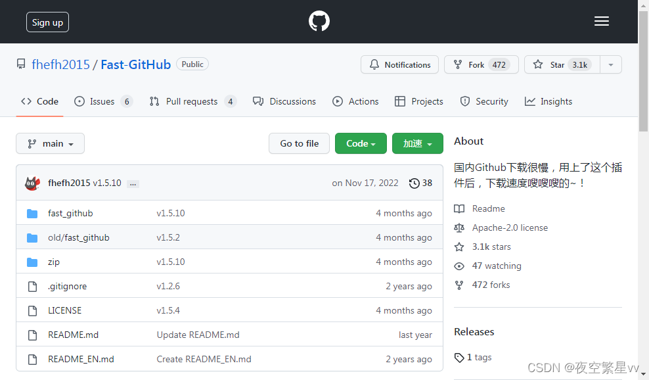Switch to the Code tab
Viewport: 649px width, 380px height.
coord(39,101)
